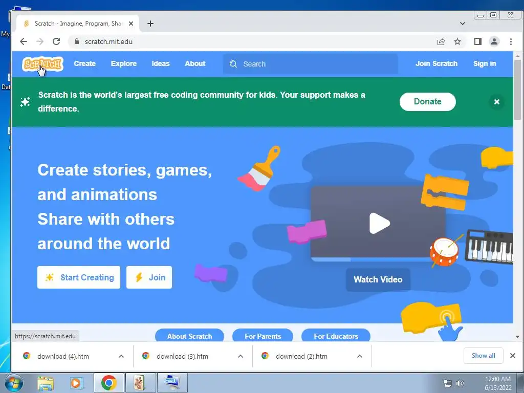Screen dimensions: 524x393
Task: Open download (2).htm file
Action: (301, 356)
